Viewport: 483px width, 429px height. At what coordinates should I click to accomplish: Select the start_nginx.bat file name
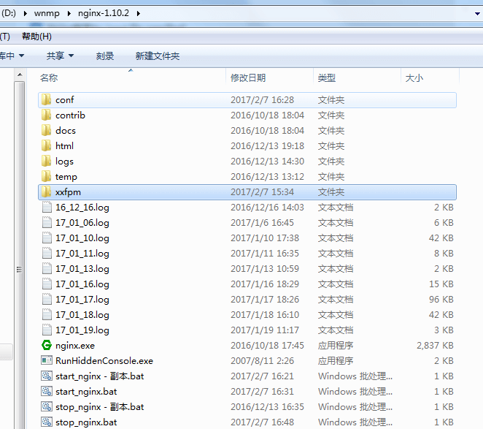[x=86, y=392]
